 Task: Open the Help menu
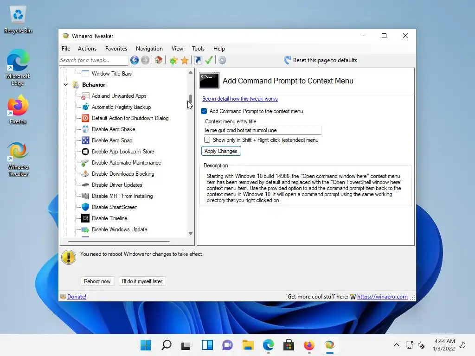(219, 48)
